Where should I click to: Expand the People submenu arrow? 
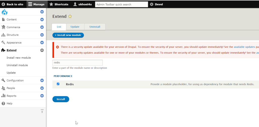coord(42,88)
